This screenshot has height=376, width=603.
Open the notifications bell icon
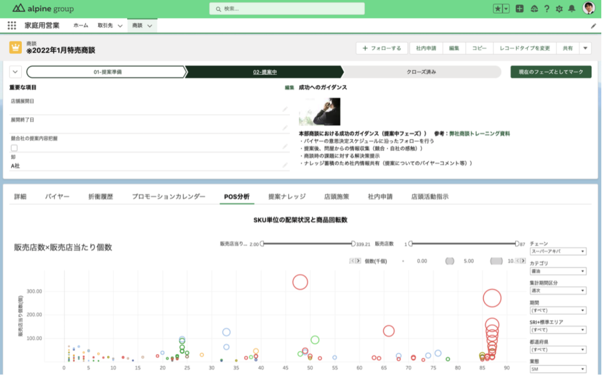point(571,9)
